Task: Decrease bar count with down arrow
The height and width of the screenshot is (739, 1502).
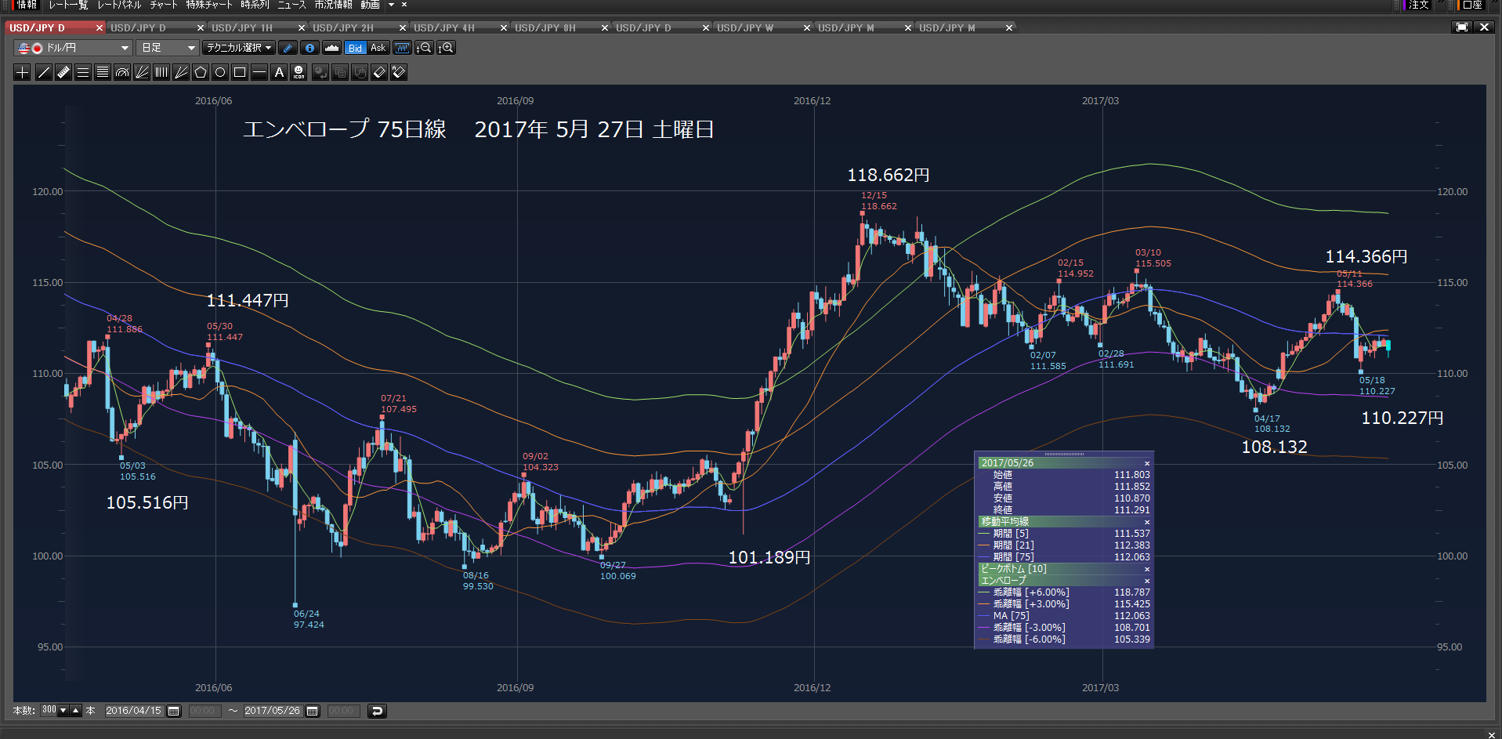Action: pyautogui.click(x=63, y=711)
